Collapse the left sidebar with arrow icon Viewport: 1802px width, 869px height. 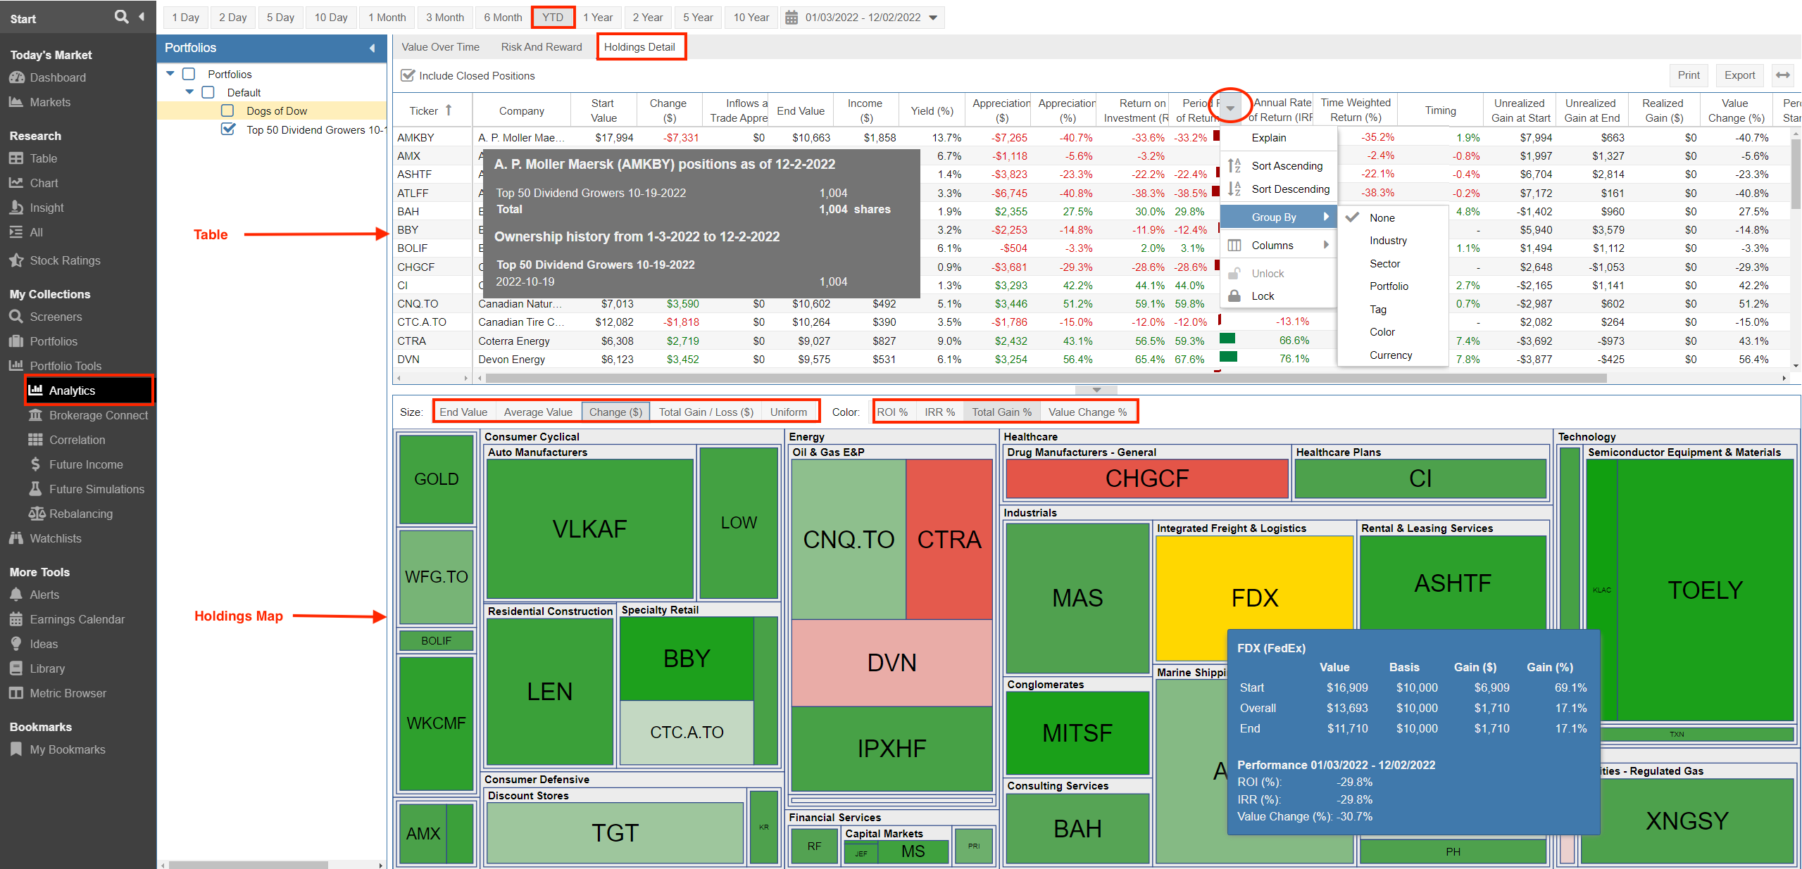pyautogui.click(x=142, y=17)
